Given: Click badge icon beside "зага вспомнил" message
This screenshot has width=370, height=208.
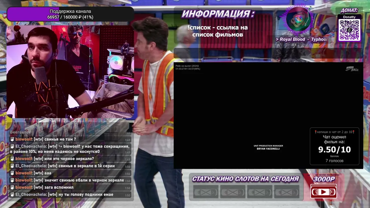Looking at the screenshot, I should pos(12,187).
